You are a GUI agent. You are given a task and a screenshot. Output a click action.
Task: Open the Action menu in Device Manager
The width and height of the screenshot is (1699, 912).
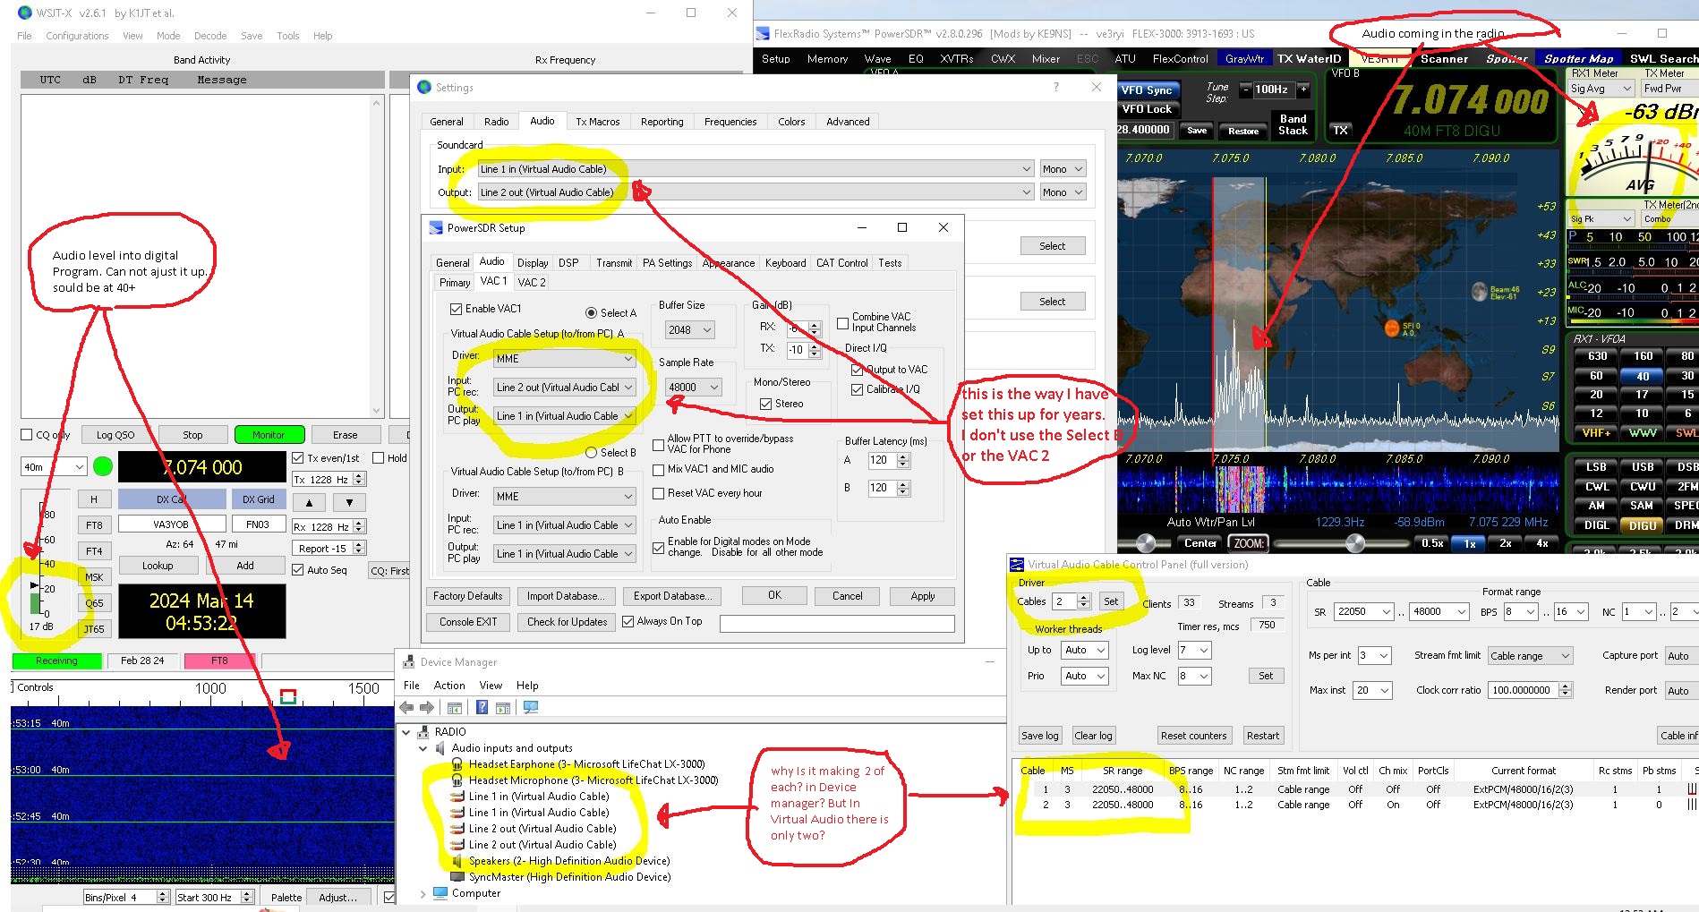[449, 686]
